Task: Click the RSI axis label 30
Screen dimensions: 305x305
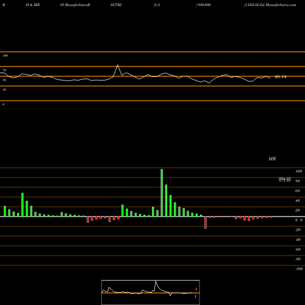Action: click(4, 90)
